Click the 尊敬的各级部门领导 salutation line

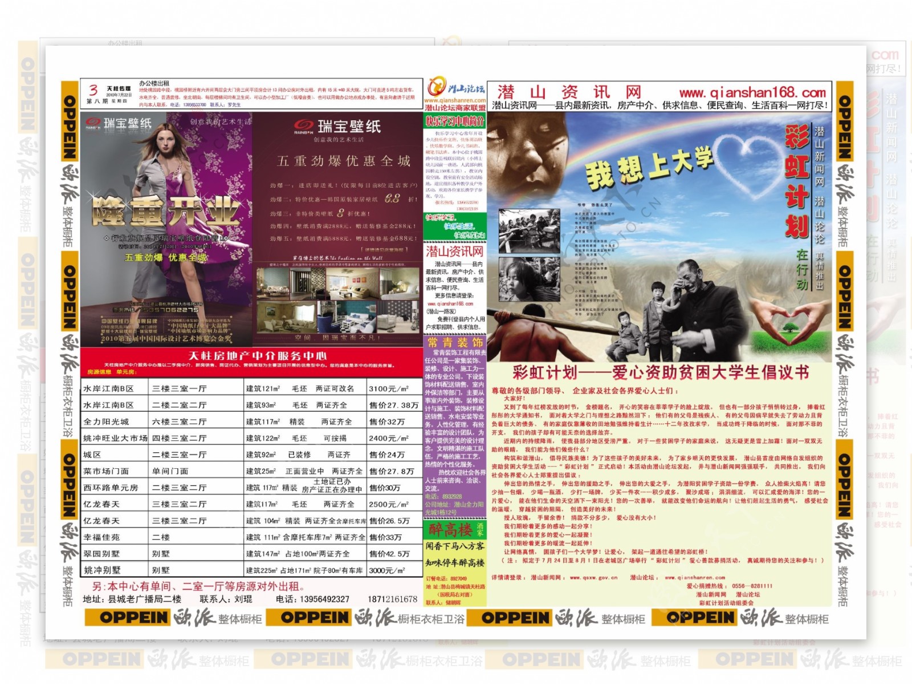click(x=585, y=391)
